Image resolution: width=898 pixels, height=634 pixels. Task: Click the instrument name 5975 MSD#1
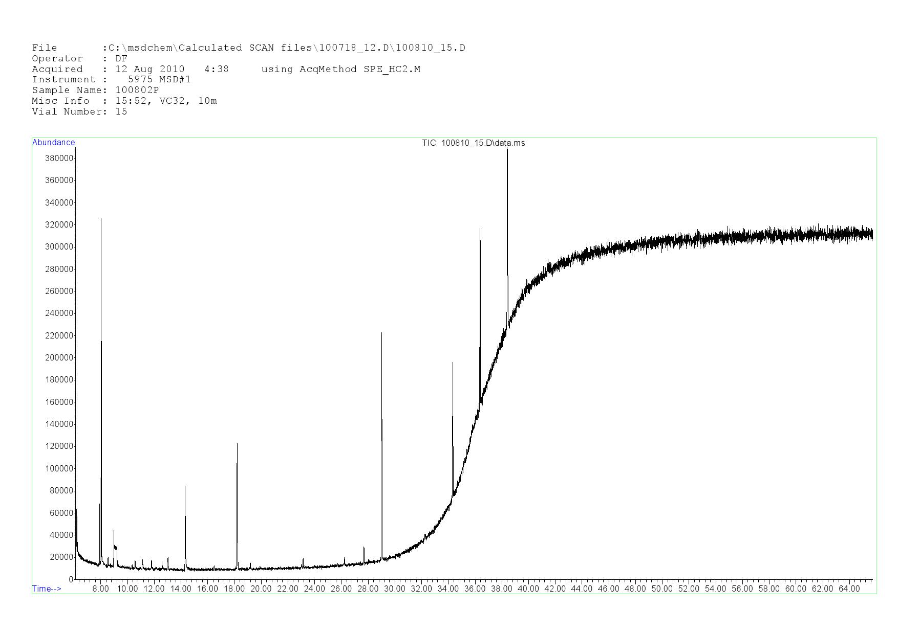click(x=159, y=79)
